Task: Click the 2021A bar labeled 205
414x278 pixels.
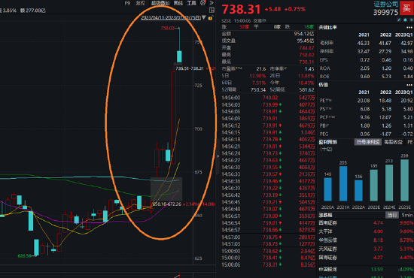Action: pos(343,183)
